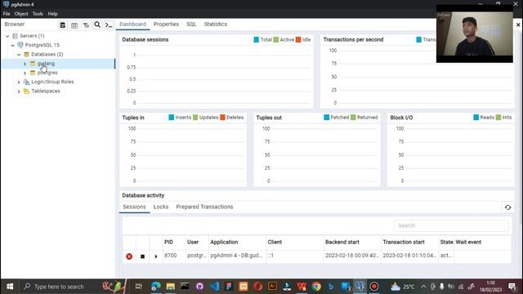
Task: Sort sessions by User column header
Action: click(x=197, y=242)
